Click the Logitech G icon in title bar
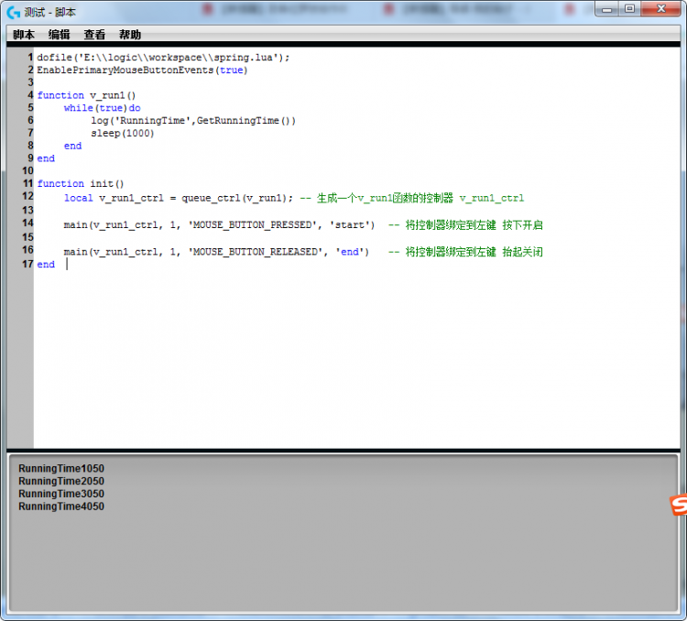 coord(13,12)
